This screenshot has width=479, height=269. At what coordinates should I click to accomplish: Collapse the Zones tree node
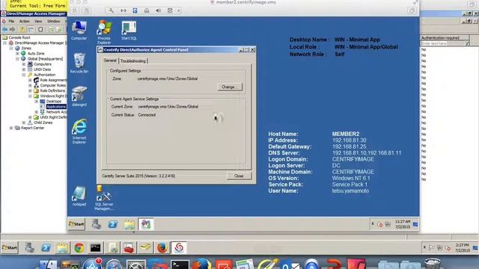11,48
